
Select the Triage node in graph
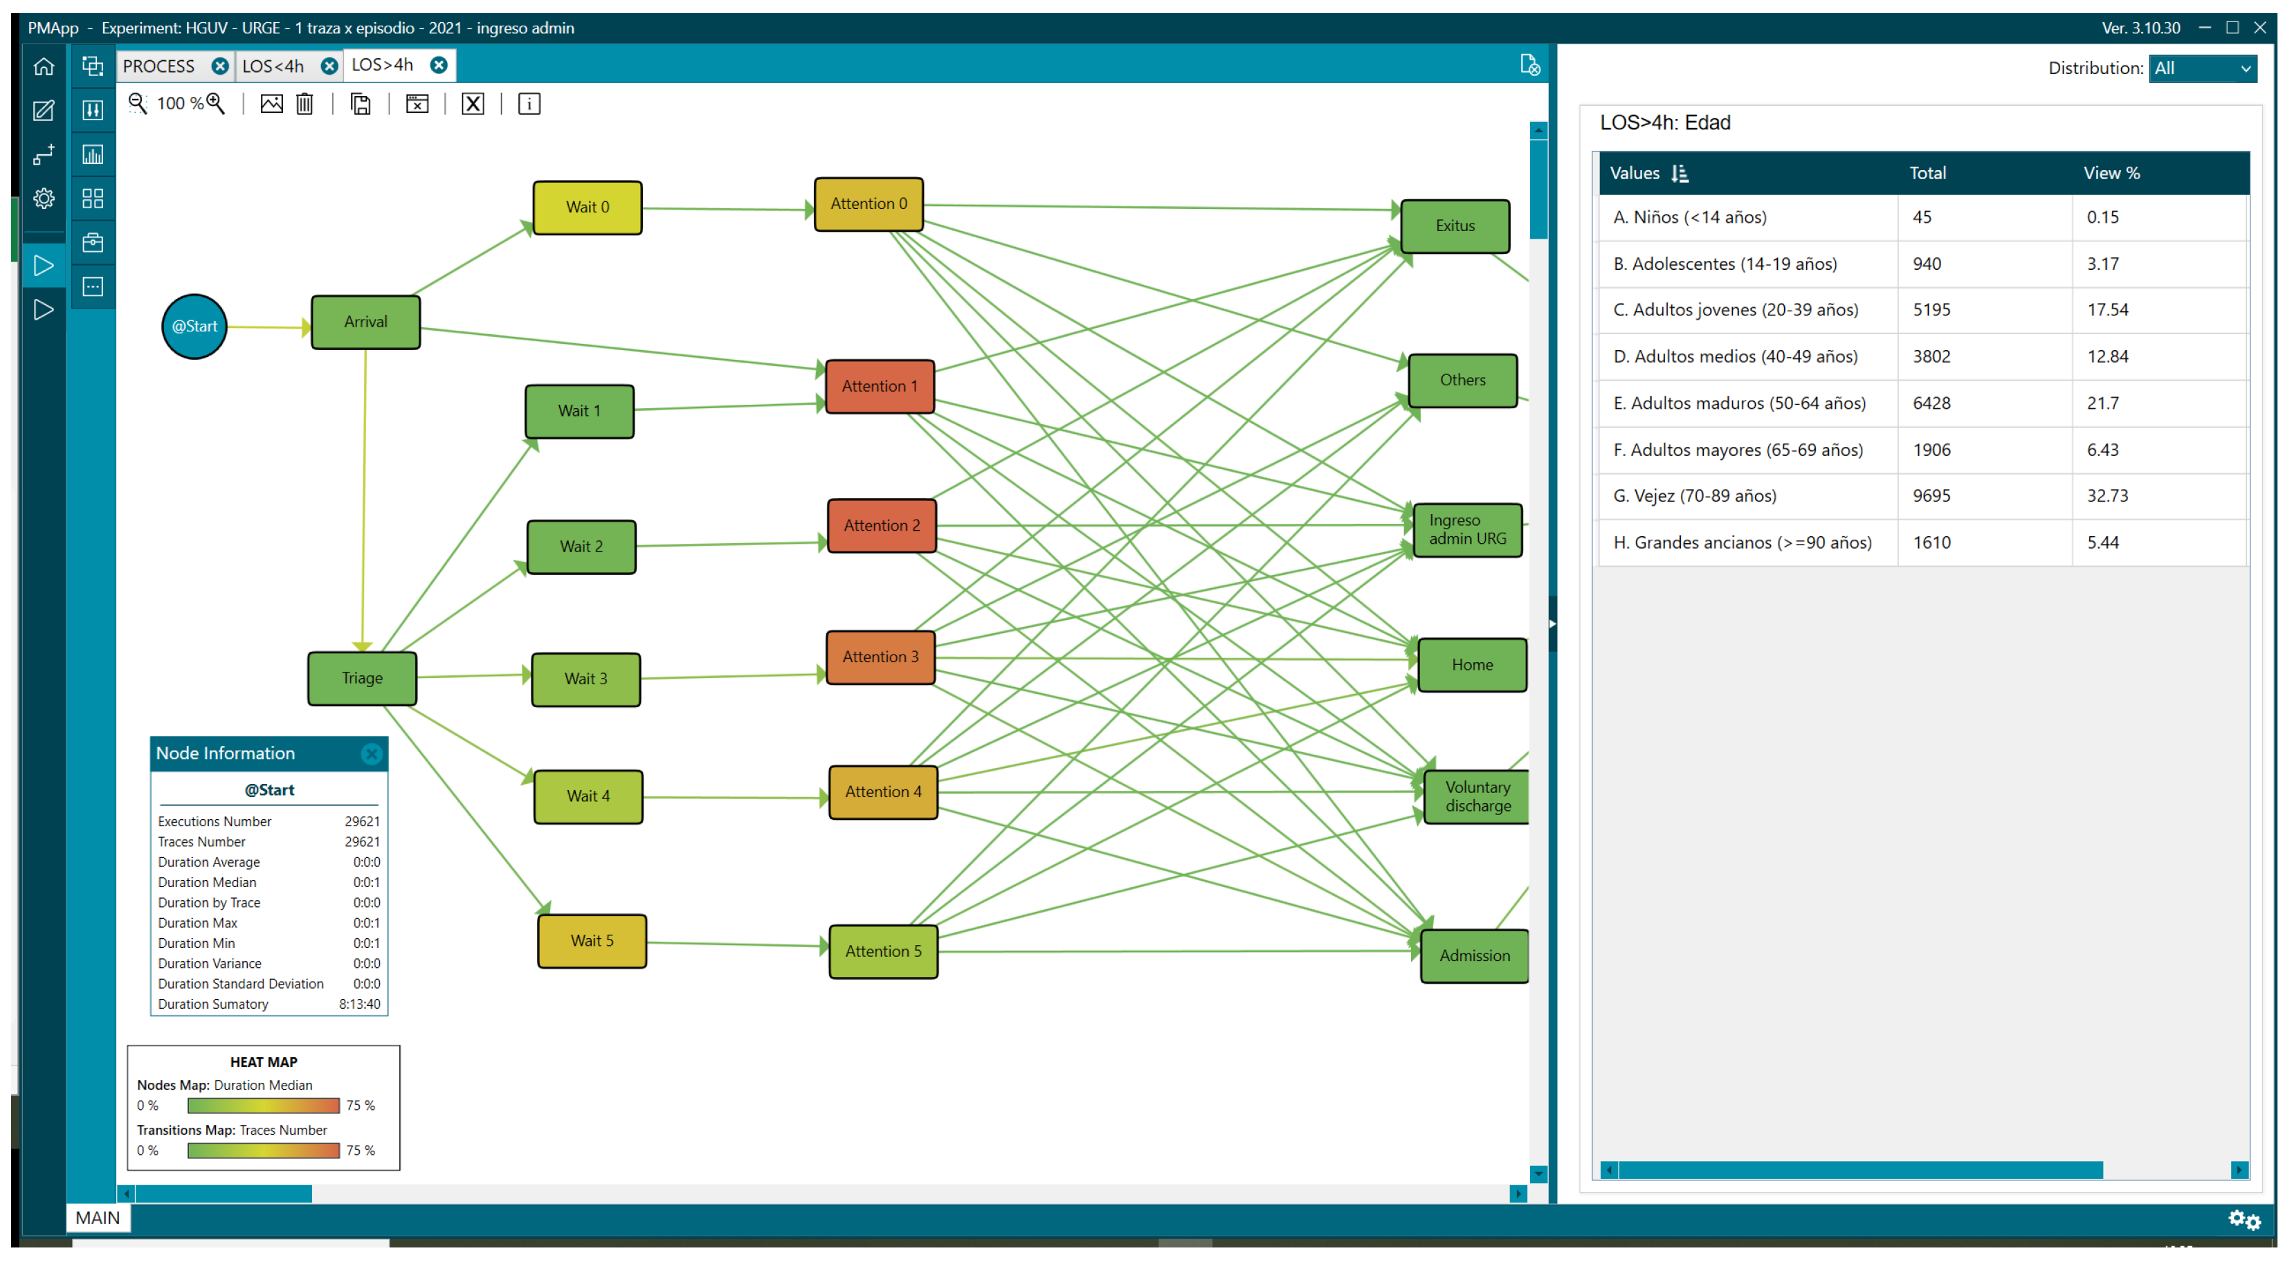click(361, 677)
